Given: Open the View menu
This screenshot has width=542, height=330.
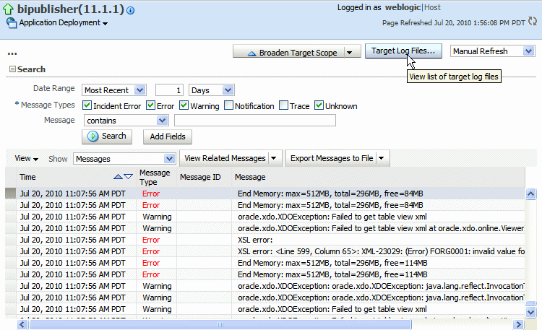Looking at the screenshot, I should [x=26, y=159].
